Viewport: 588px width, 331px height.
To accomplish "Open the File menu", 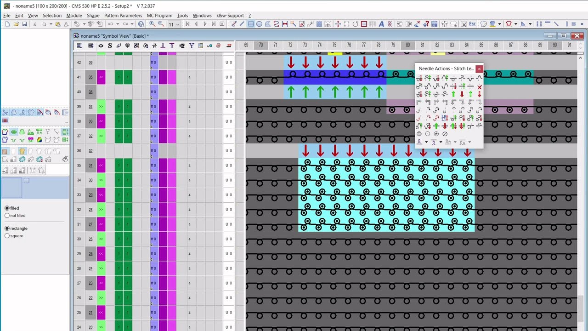I will [x=7, y=15].
